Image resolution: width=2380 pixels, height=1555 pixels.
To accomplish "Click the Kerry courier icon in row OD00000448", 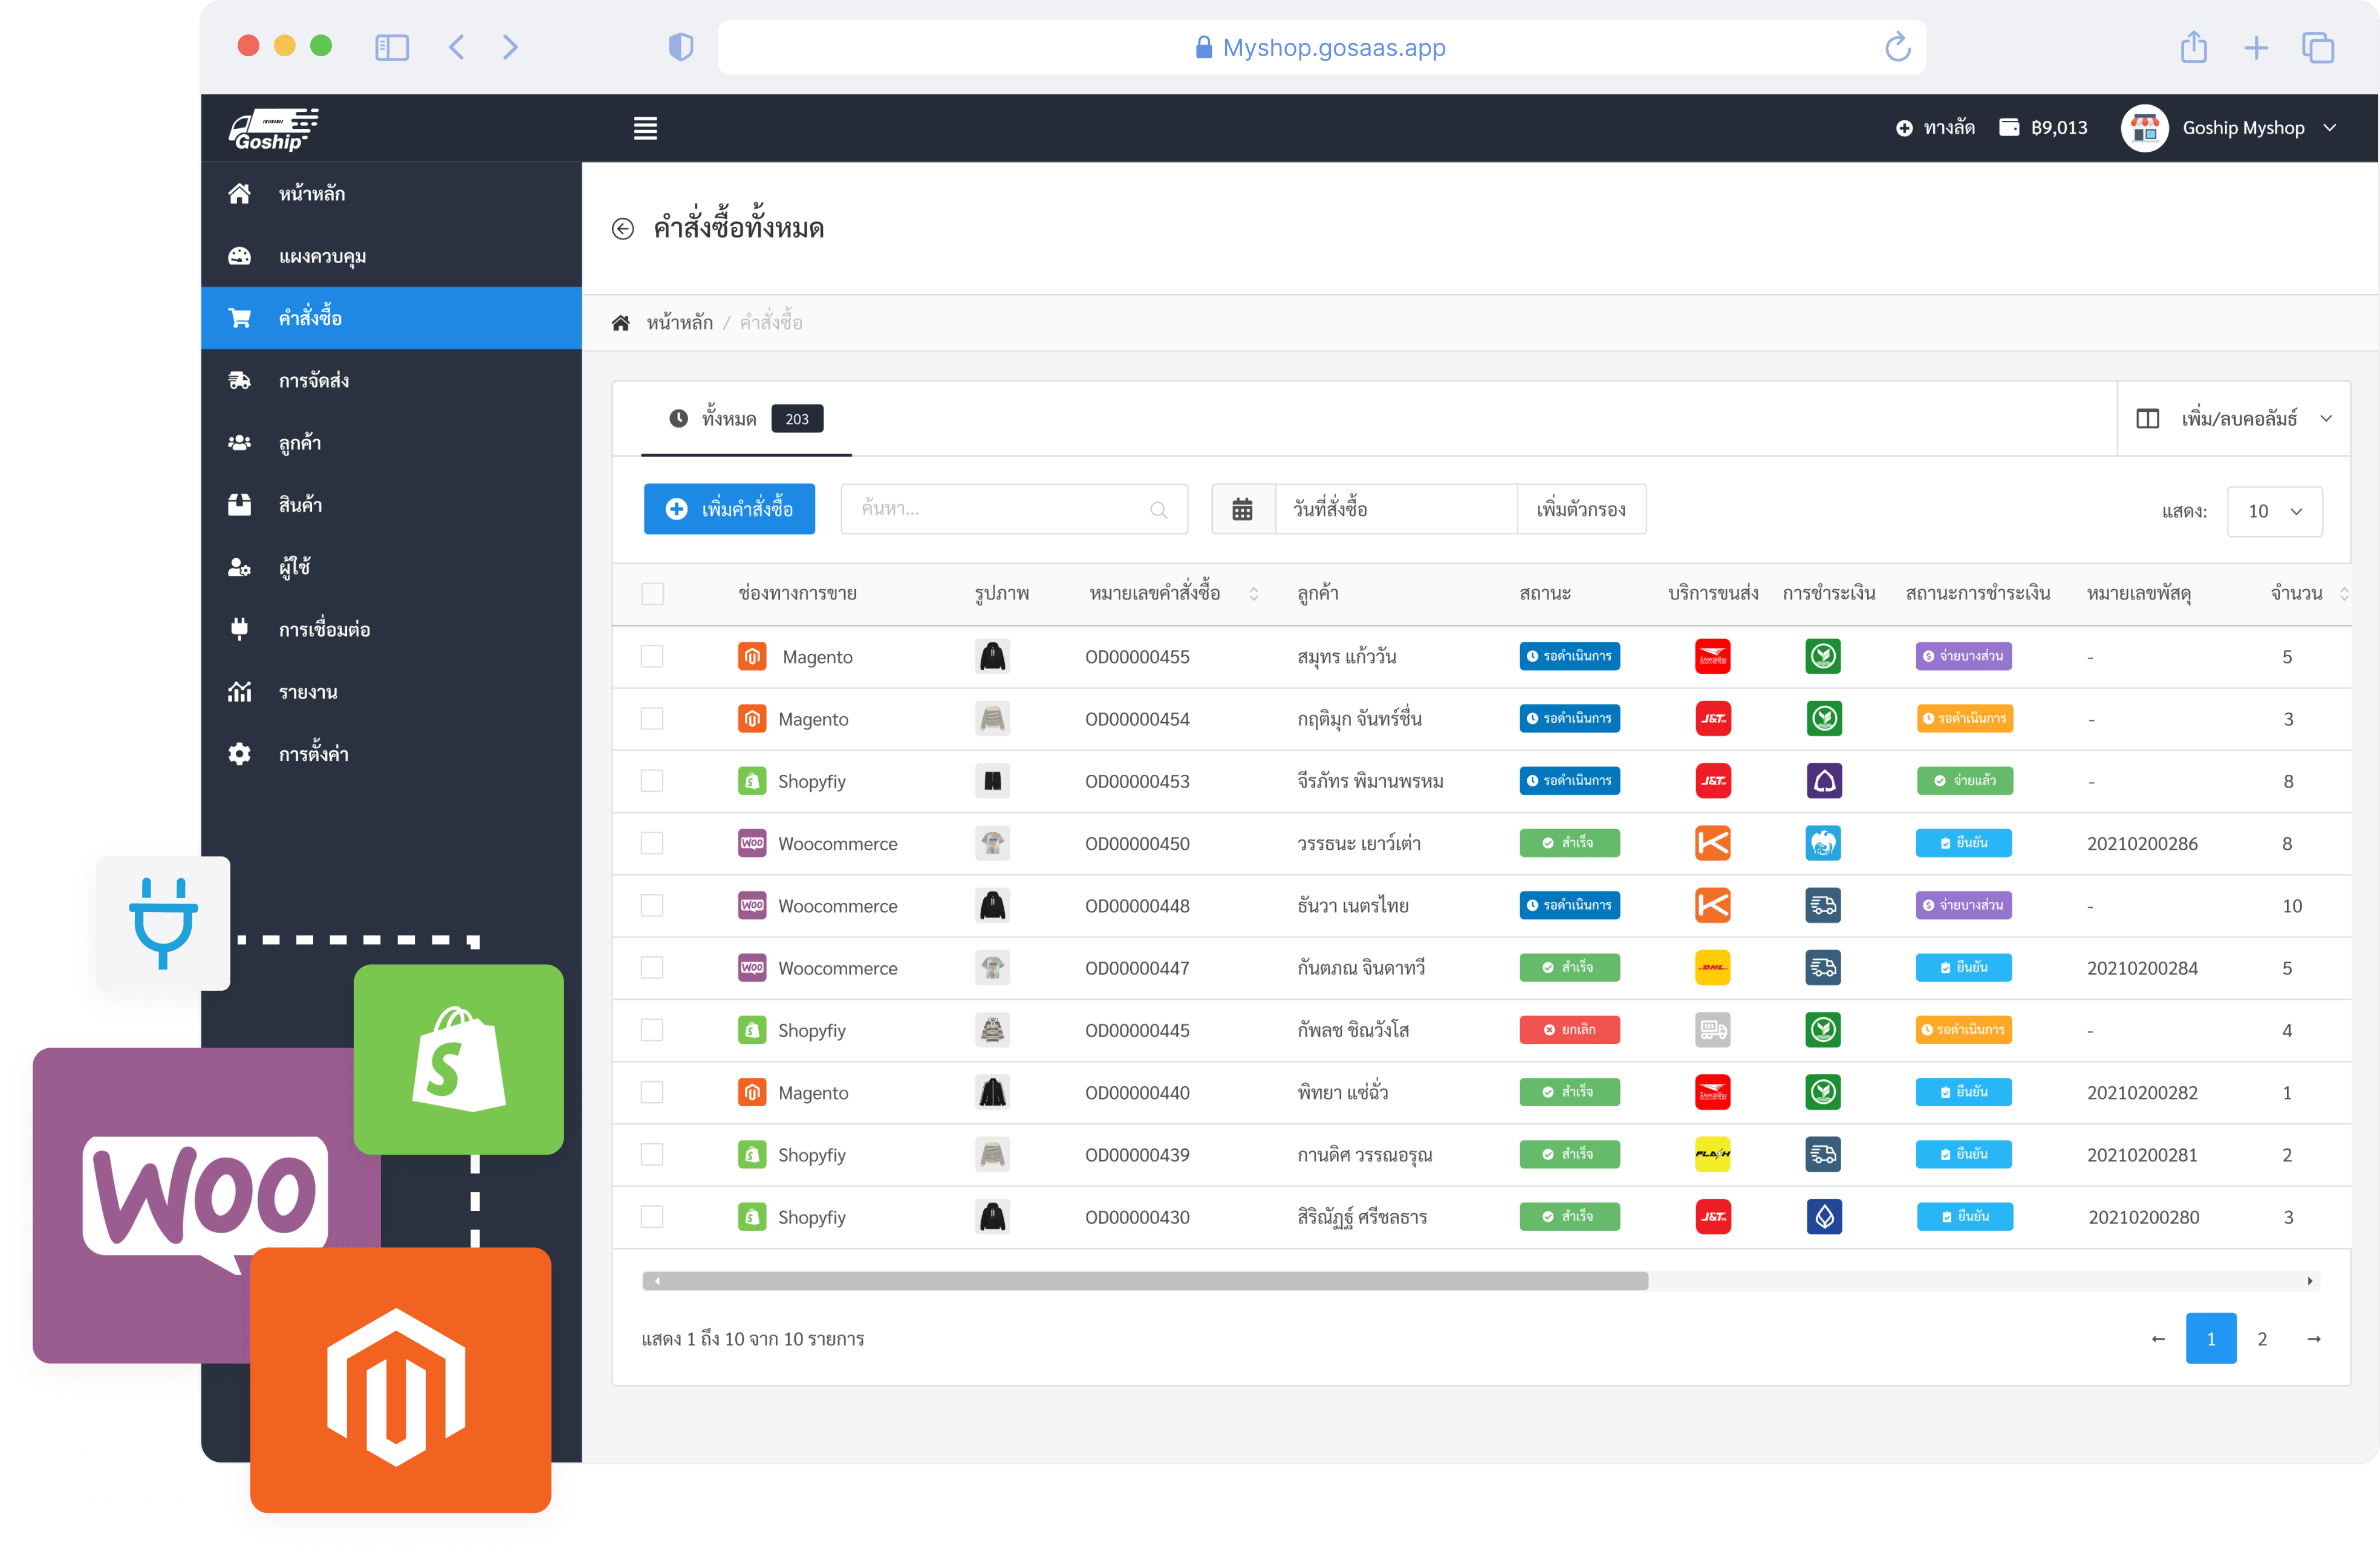I will (1713, 905).
